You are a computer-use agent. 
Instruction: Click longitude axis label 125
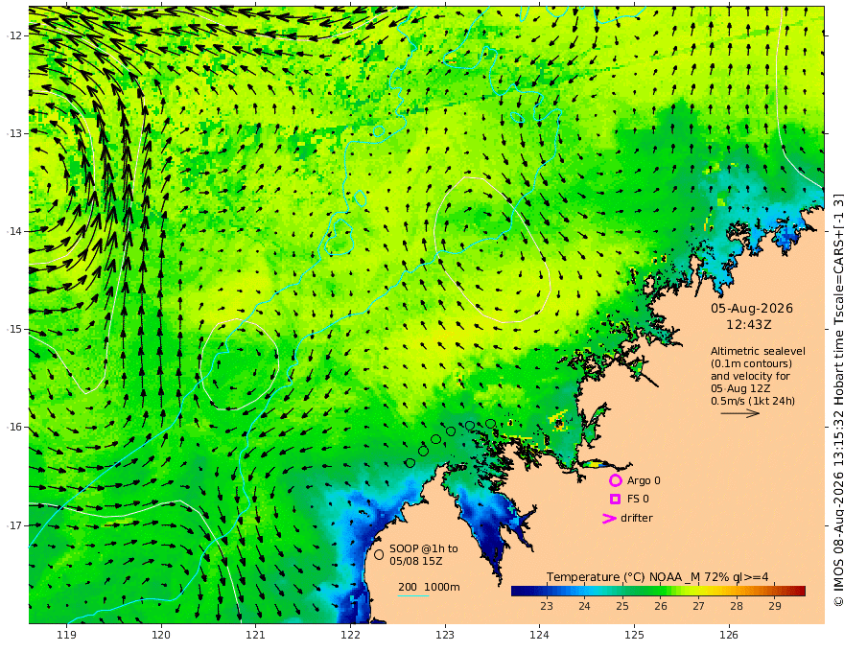coord(635,635)
